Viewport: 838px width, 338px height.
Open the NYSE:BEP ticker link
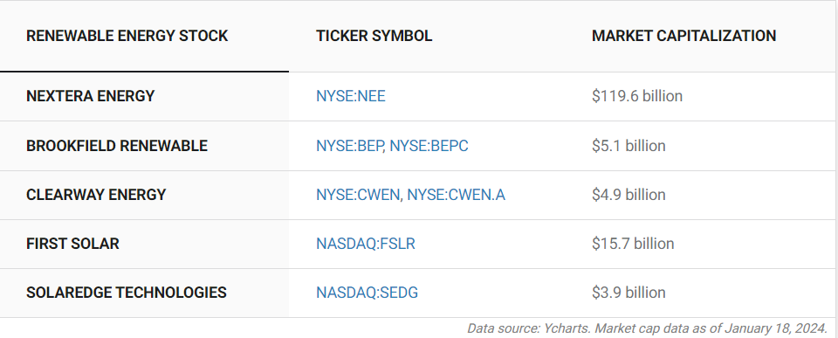[349, 146]
